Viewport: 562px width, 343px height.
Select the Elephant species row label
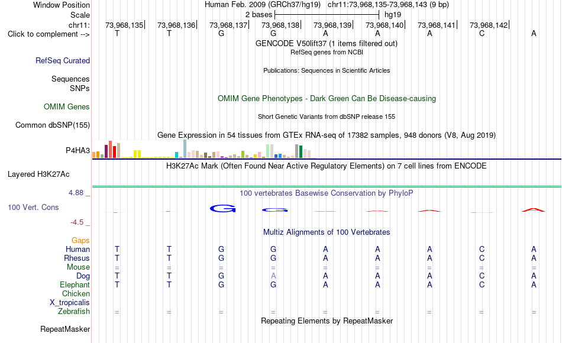click(75, 284)
